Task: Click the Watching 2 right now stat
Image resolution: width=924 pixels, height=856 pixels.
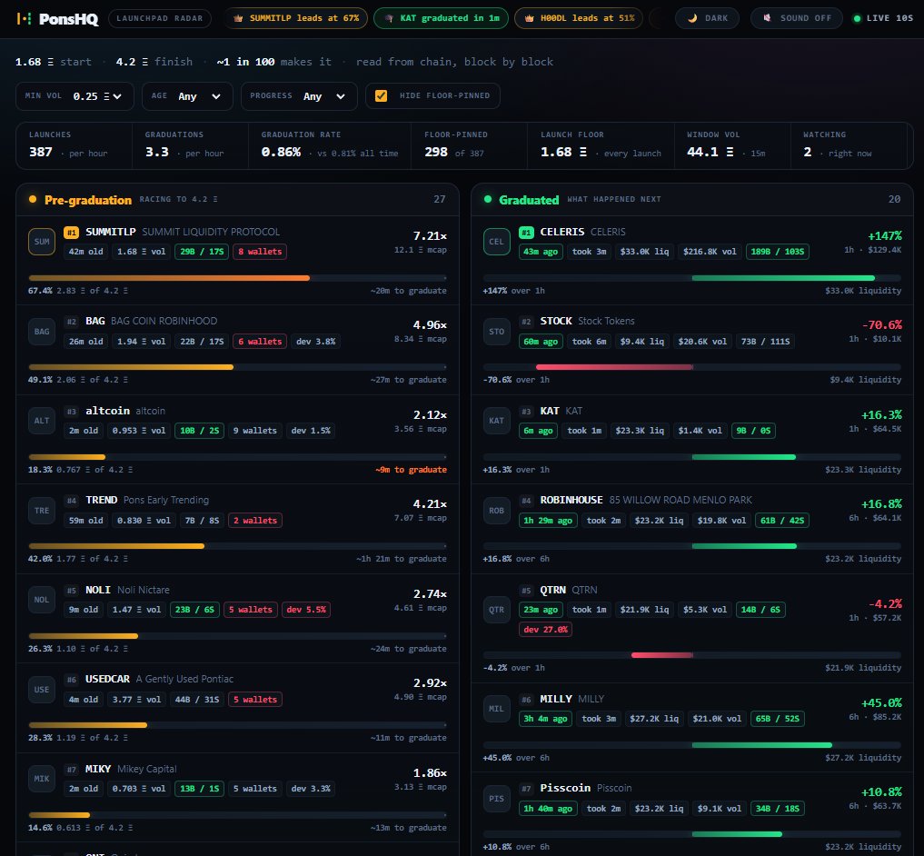Action: coord(851,145)
